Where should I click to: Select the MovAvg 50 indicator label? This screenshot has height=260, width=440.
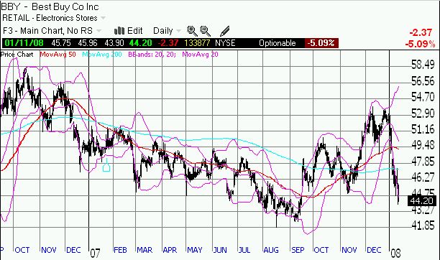(58, 54)
